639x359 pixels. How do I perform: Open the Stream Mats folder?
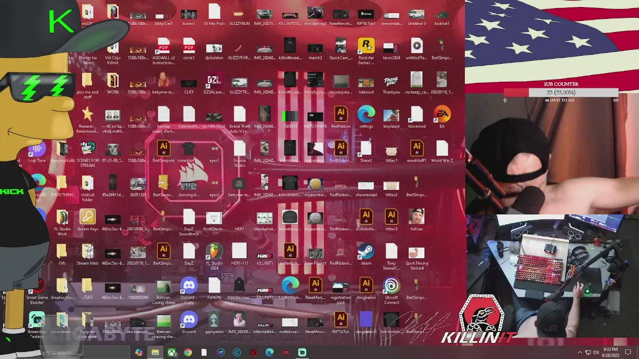coord(87,251)
